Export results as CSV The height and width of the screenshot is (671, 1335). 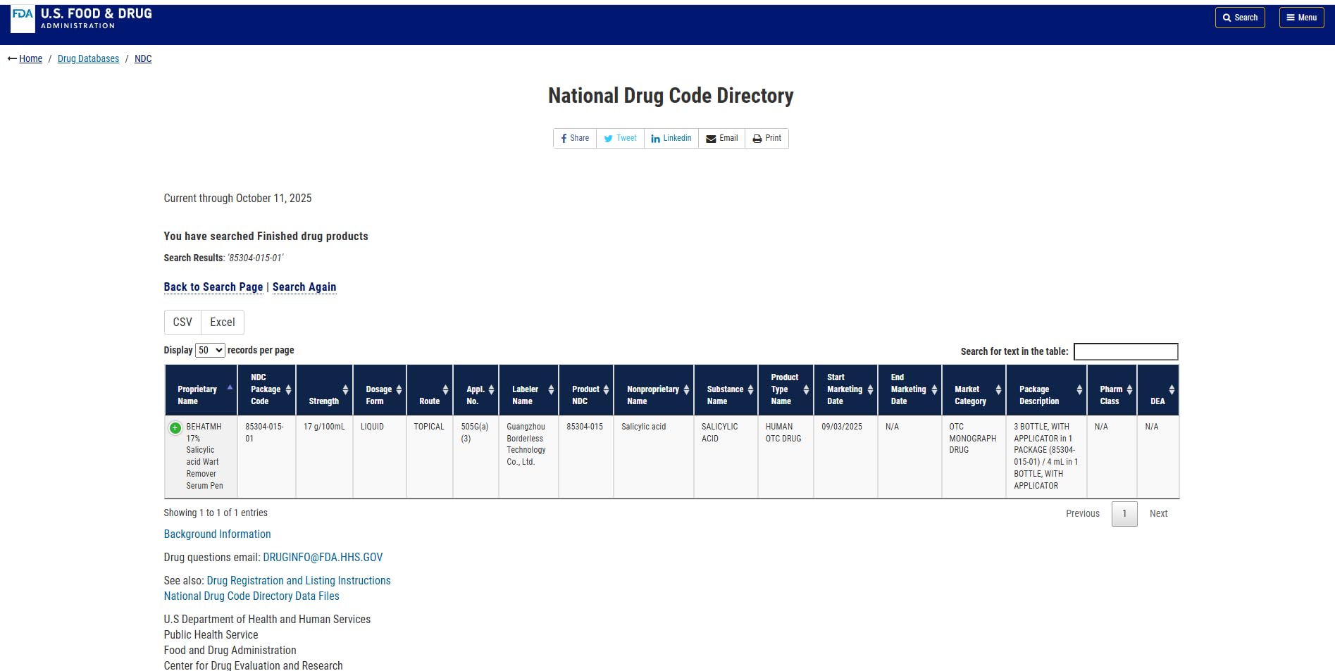[182, 322]
